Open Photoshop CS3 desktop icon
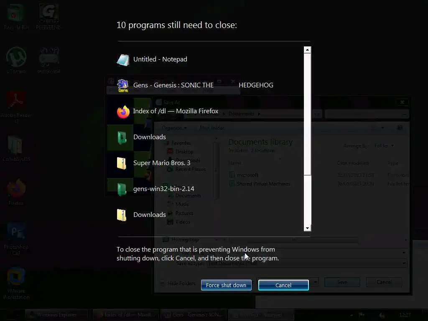Image resolution: width=428 pixels, height=321 pixels. [16, 239]
